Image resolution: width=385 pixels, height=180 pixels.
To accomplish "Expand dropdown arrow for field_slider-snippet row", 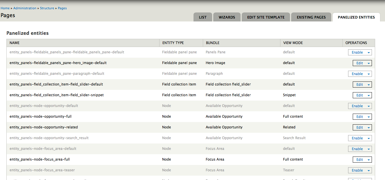I will pos(368,95).
